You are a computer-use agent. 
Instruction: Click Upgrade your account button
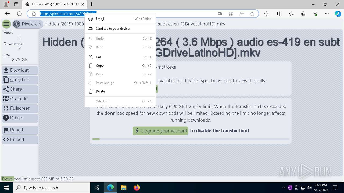[x=160, y=131]
